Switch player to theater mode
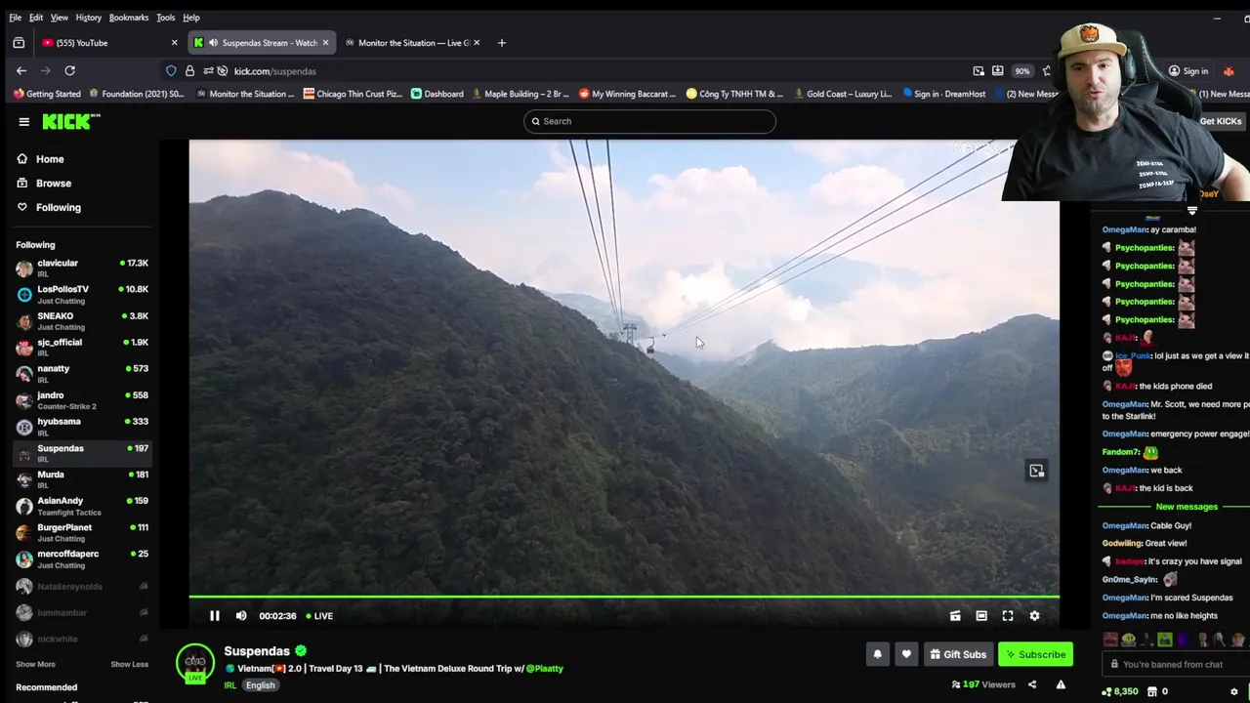1250x703 pixels. pos(981,616)
